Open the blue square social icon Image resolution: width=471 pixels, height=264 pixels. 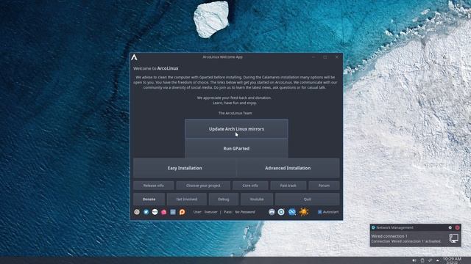173,212
